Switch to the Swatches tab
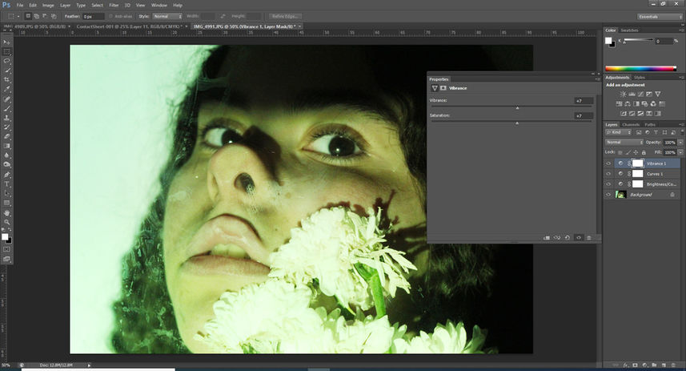The height and width of the screenshot is (371, 686). click(630, 30)
